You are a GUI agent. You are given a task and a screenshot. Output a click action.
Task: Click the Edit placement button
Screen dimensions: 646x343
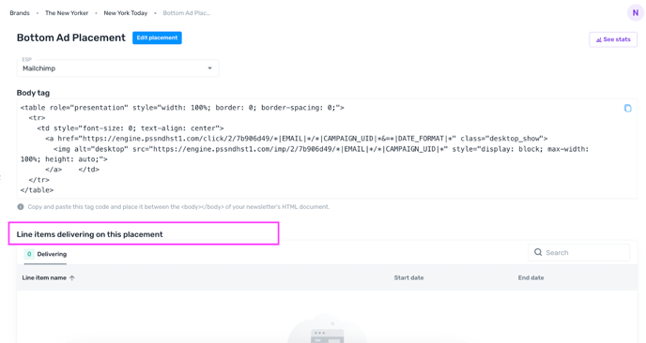tap(157, 37)
